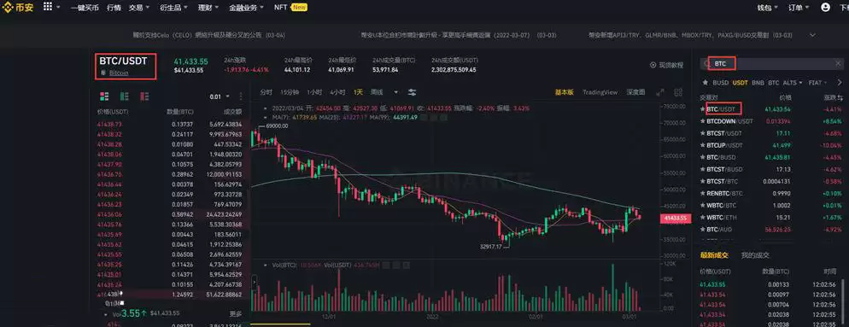Expand the 交易 dropdown menu
Viewport: 849px width, 327px height.
pos(140,8)
